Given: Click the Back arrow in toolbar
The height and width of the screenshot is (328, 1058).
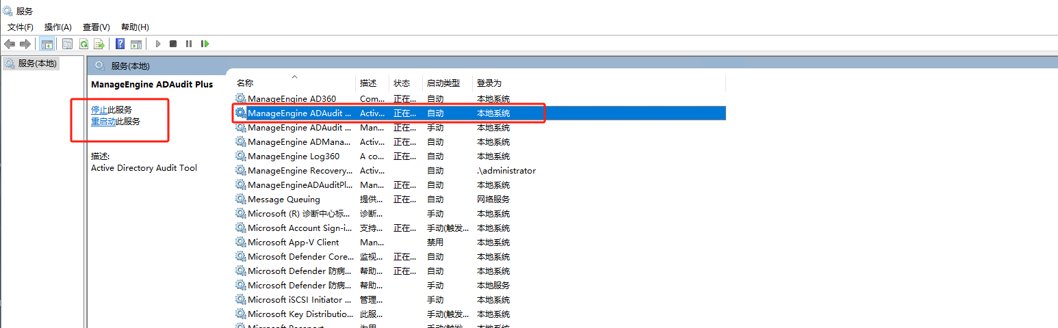Looking at the screenshot, I should pyautogui.click(x=10, y=44).
